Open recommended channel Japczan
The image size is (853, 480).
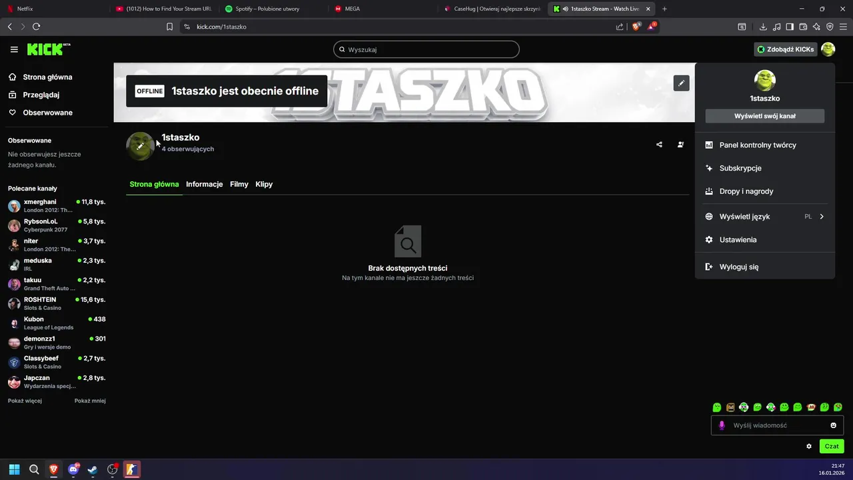(x=57, y=381)
